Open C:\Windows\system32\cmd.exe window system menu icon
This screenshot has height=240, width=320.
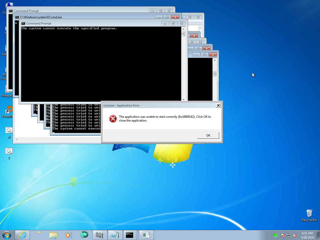click(17, 17)
